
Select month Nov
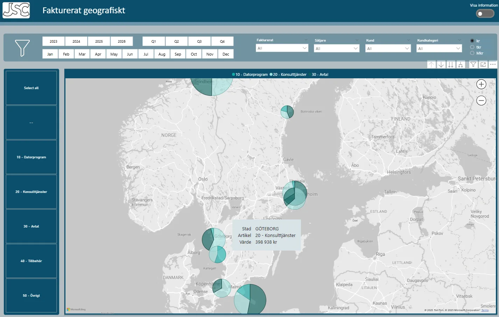(x=210, y=54)
